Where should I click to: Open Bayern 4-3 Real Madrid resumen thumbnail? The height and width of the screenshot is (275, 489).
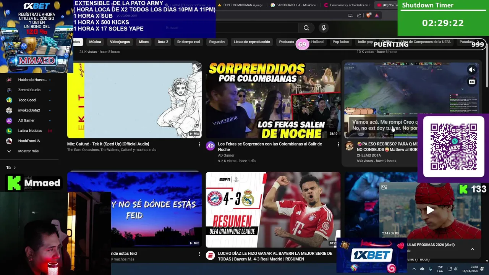[x=273, y=210]
